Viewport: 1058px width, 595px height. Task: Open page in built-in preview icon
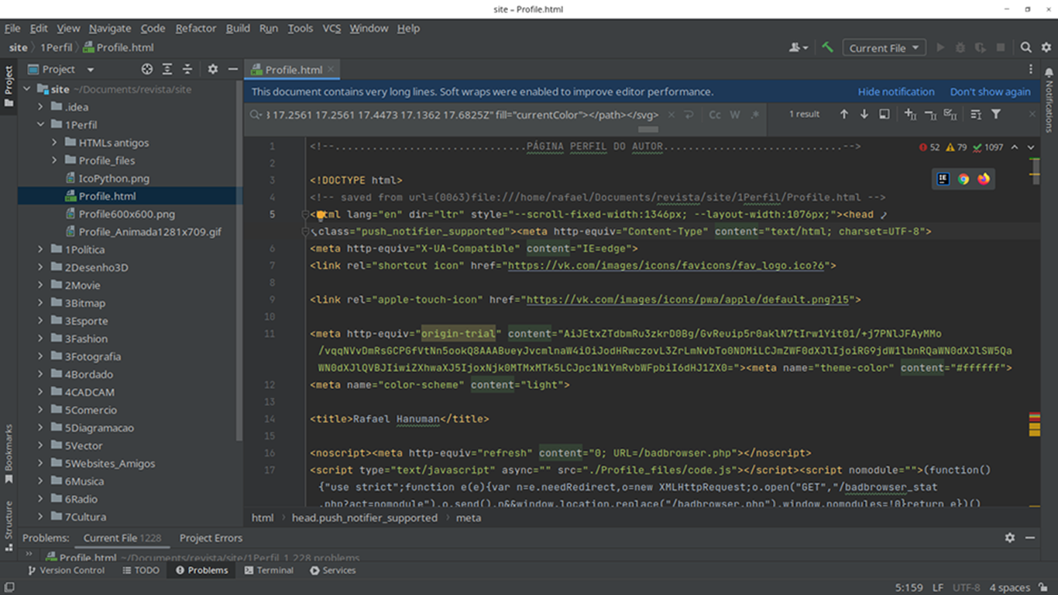pos(943,179)
